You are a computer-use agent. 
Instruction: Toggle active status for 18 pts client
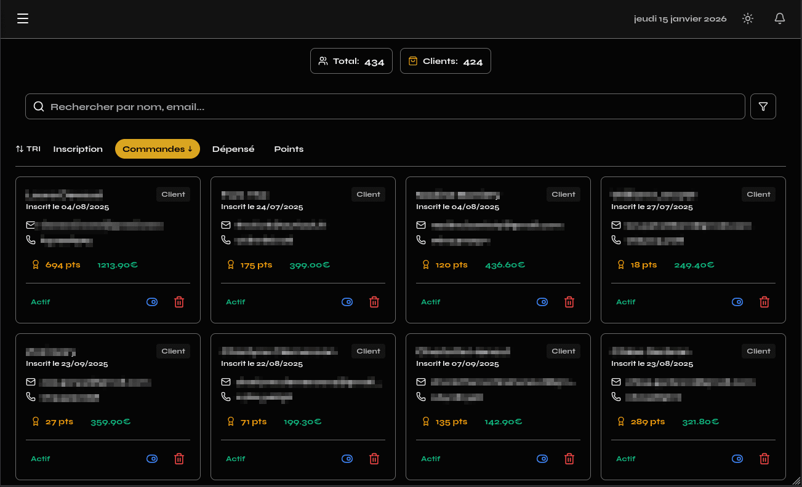(x=737, y=302)
